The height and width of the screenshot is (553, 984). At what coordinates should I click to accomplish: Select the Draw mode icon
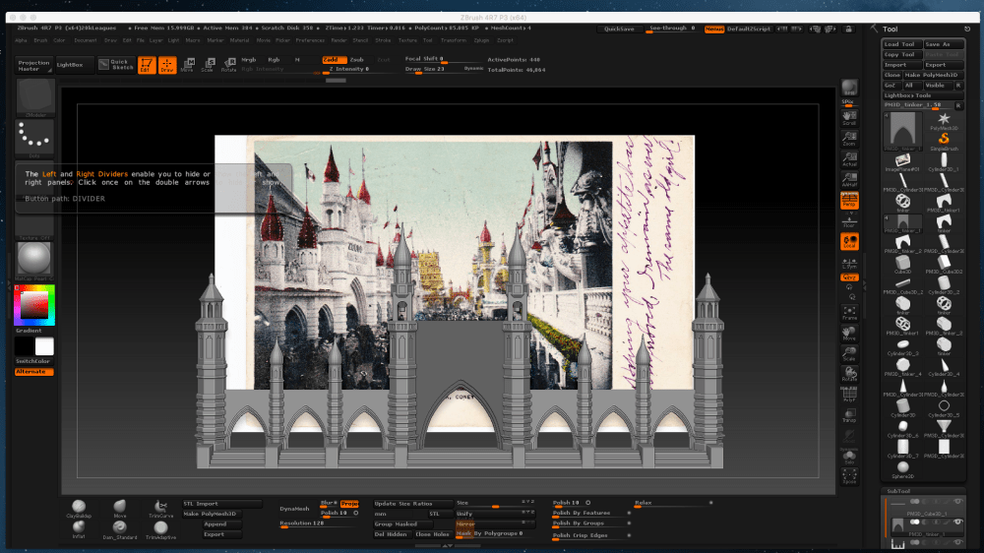tap(166, 65)
